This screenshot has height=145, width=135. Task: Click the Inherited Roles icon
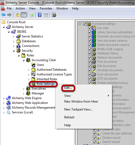pos(33,79)
